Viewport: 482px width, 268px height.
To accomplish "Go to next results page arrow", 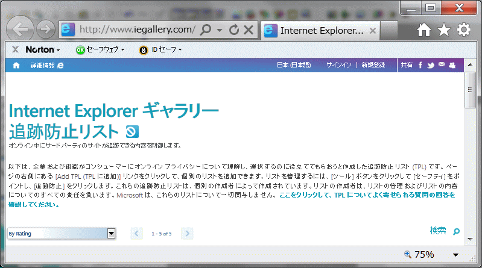I will pos(187,234).
